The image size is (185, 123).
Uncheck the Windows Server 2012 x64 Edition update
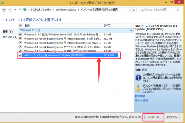point(20,34)
